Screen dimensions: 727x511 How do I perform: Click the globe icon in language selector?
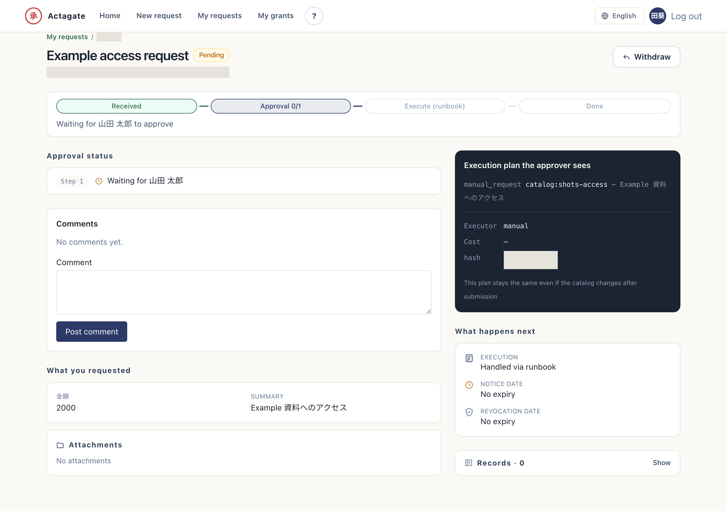pyautogui.click(x=605, y=16)
